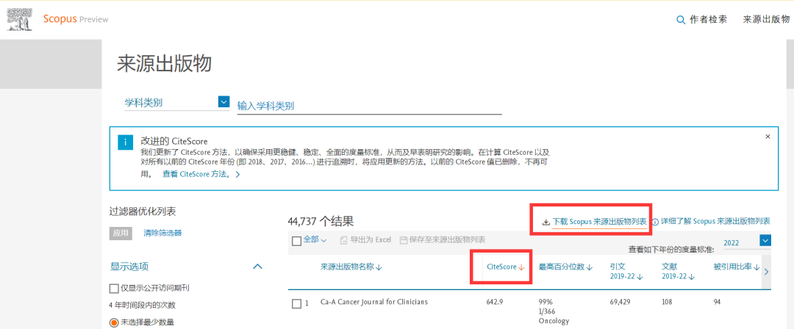Select the 未选择最少数量 radio button

[114, 322]
